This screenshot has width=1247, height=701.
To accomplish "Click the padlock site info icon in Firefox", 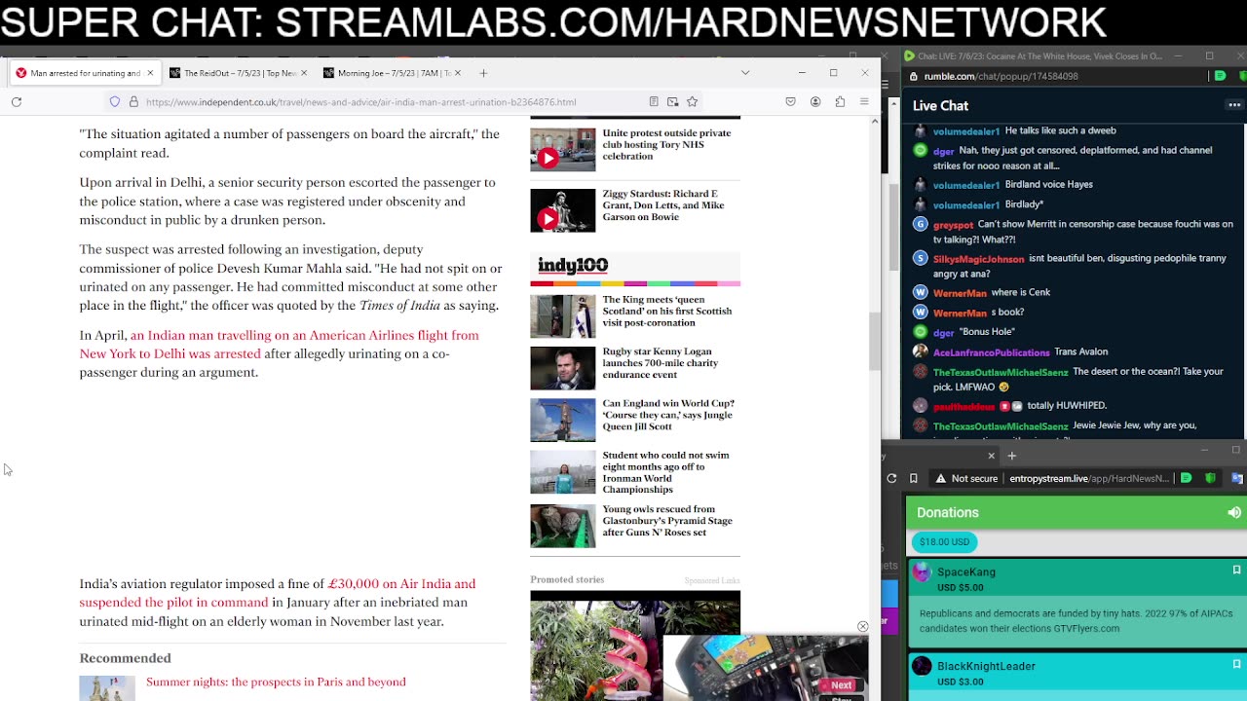I will (133, 101).
